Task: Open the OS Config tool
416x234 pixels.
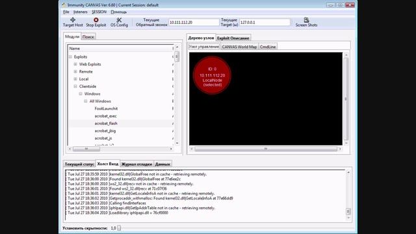Action: click(119, 22)
